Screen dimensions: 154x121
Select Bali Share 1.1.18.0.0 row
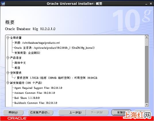[27, 98]
